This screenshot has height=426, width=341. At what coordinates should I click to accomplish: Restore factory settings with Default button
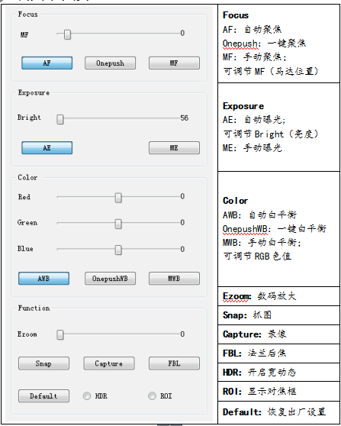(43, 396)
